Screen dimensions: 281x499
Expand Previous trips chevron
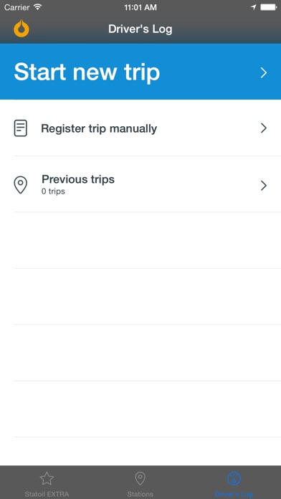pos(264,186)
